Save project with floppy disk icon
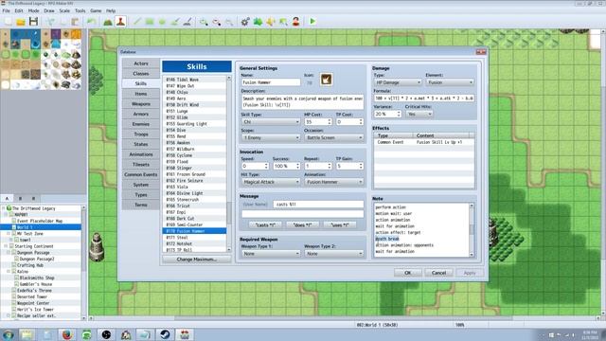 tap(34, 22)
